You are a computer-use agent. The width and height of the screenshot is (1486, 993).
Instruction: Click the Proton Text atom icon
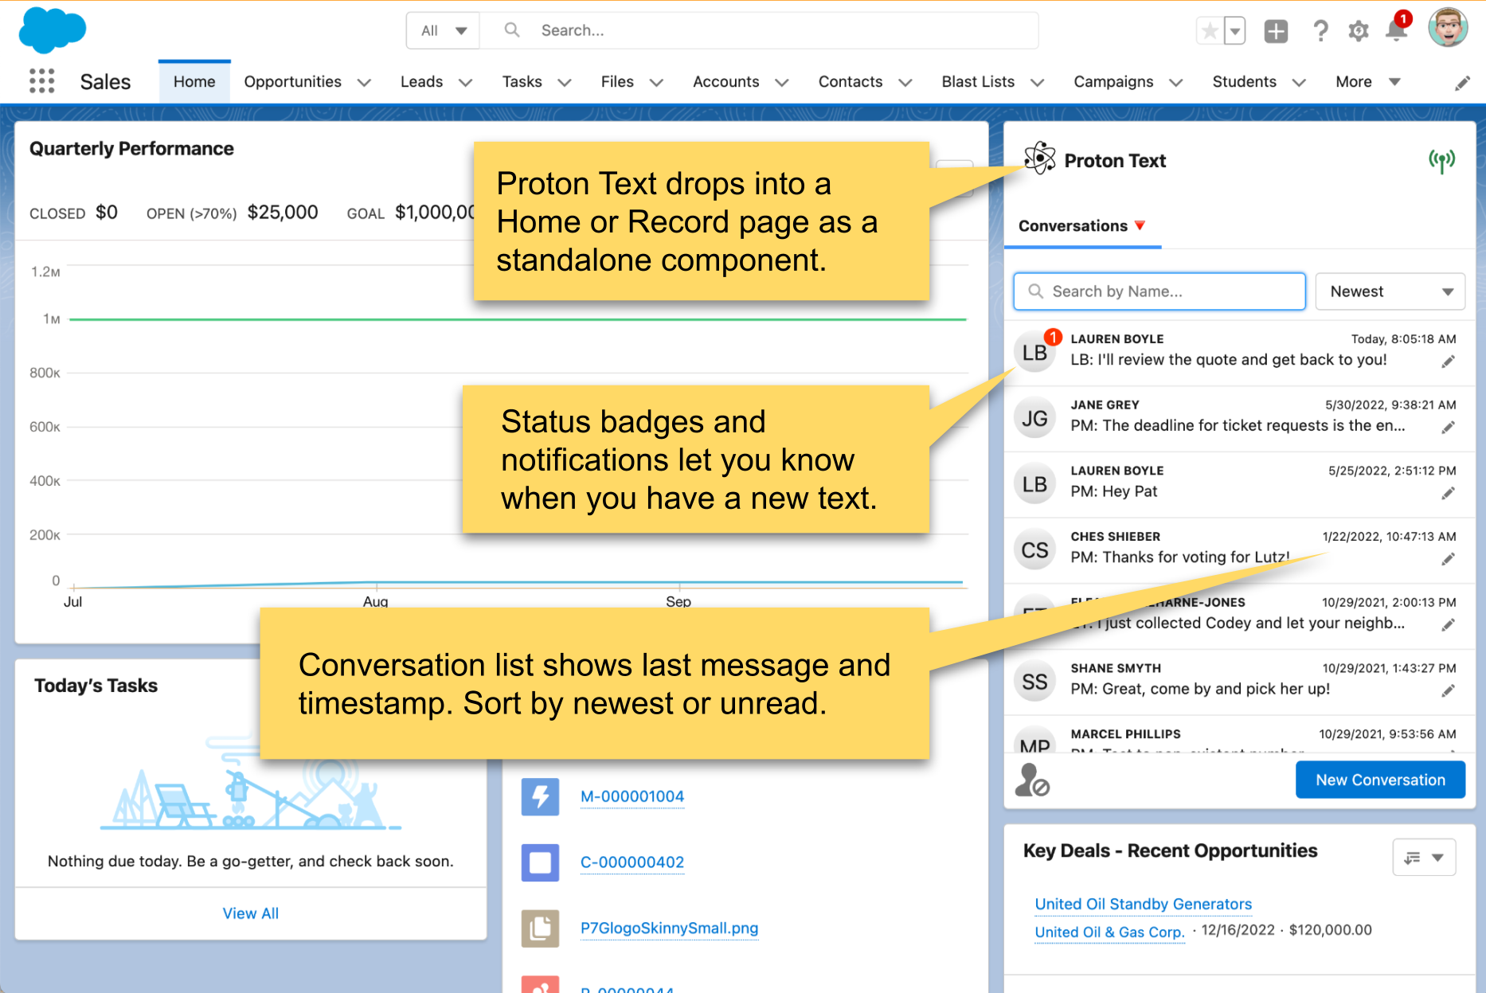click(x=1039, y=158)
